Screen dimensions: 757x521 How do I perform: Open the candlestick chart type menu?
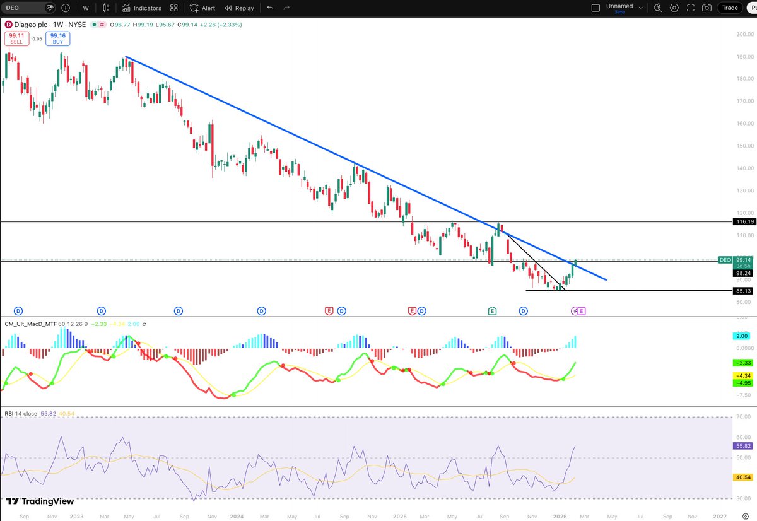point(106,8)
